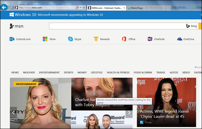Open the OneNote icon shortcut
This screenshot has width=202, height=129.
tap(150, 39)
